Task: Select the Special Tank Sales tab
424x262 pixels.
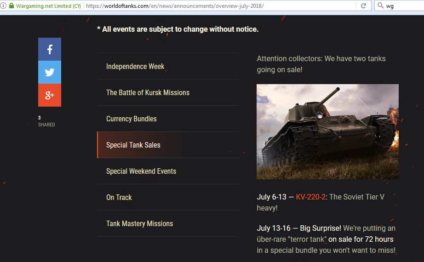Action: point(168,145)
